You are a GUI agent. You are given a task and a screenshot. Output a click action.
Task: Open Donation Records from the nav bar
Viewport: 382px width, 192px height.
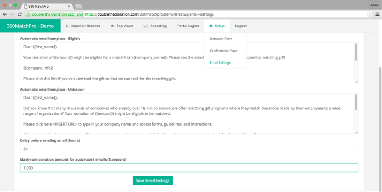[x=83, y=26]
